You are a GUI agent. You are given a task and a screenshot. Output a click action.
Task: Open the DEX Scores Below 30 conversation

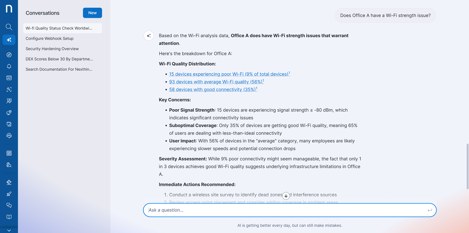pyautogui.click(x=59, y=59)
